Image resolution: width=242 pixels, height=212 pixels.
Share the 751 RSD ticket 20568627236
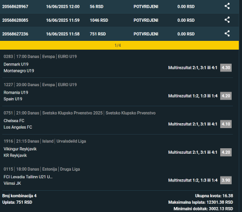click(227, 33)
